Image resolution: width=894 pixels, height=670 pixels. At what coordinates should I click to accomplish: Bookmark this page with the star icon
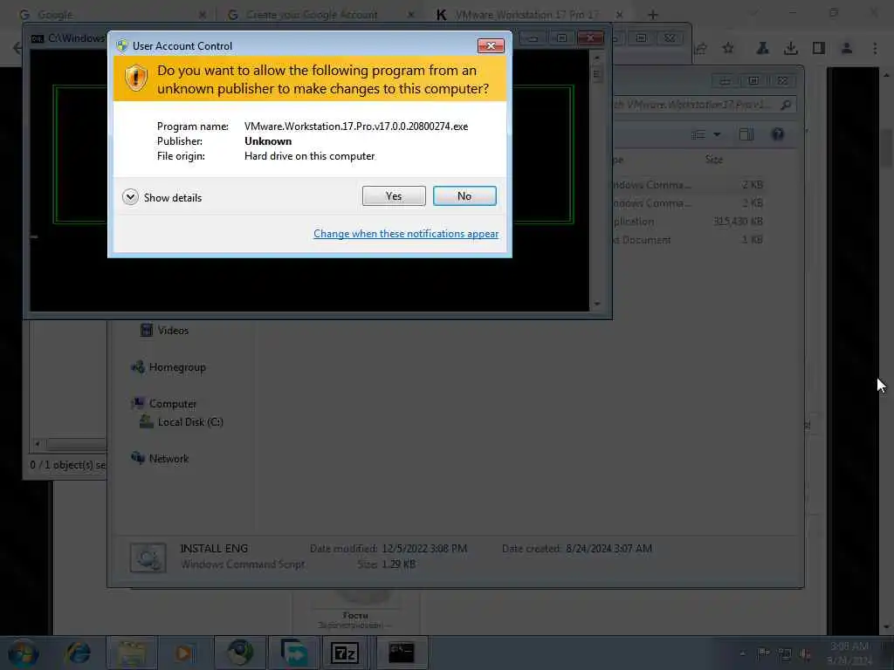coord(728,49)
